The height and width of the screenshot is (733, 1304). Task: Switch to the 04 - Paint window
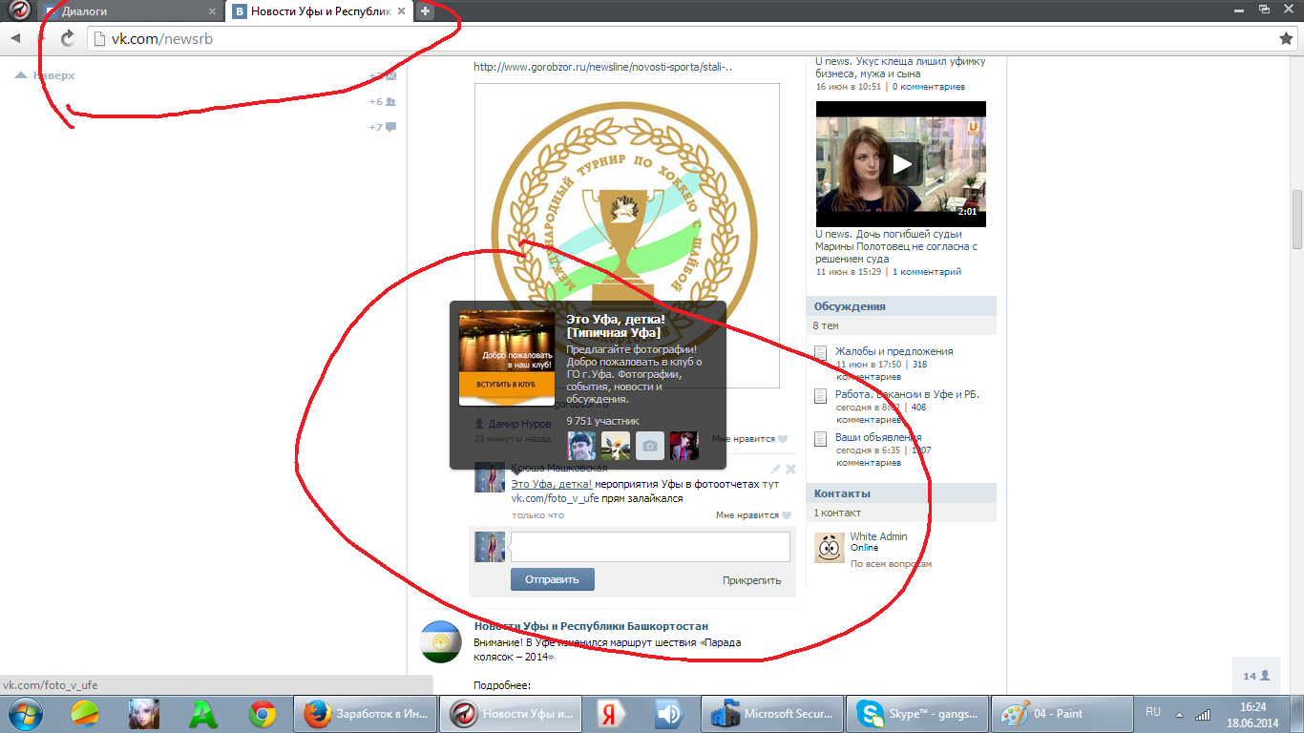1062,713
